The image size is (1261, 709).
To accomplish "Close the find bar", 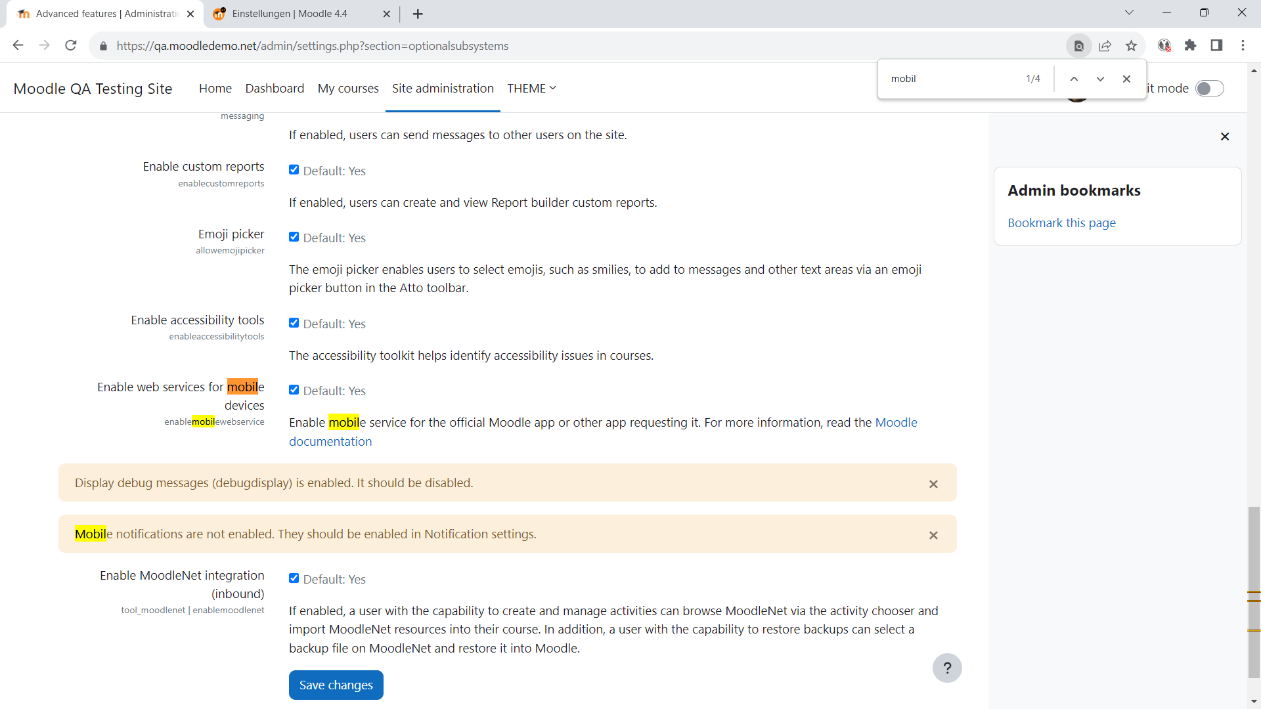I will point(1126,79).
